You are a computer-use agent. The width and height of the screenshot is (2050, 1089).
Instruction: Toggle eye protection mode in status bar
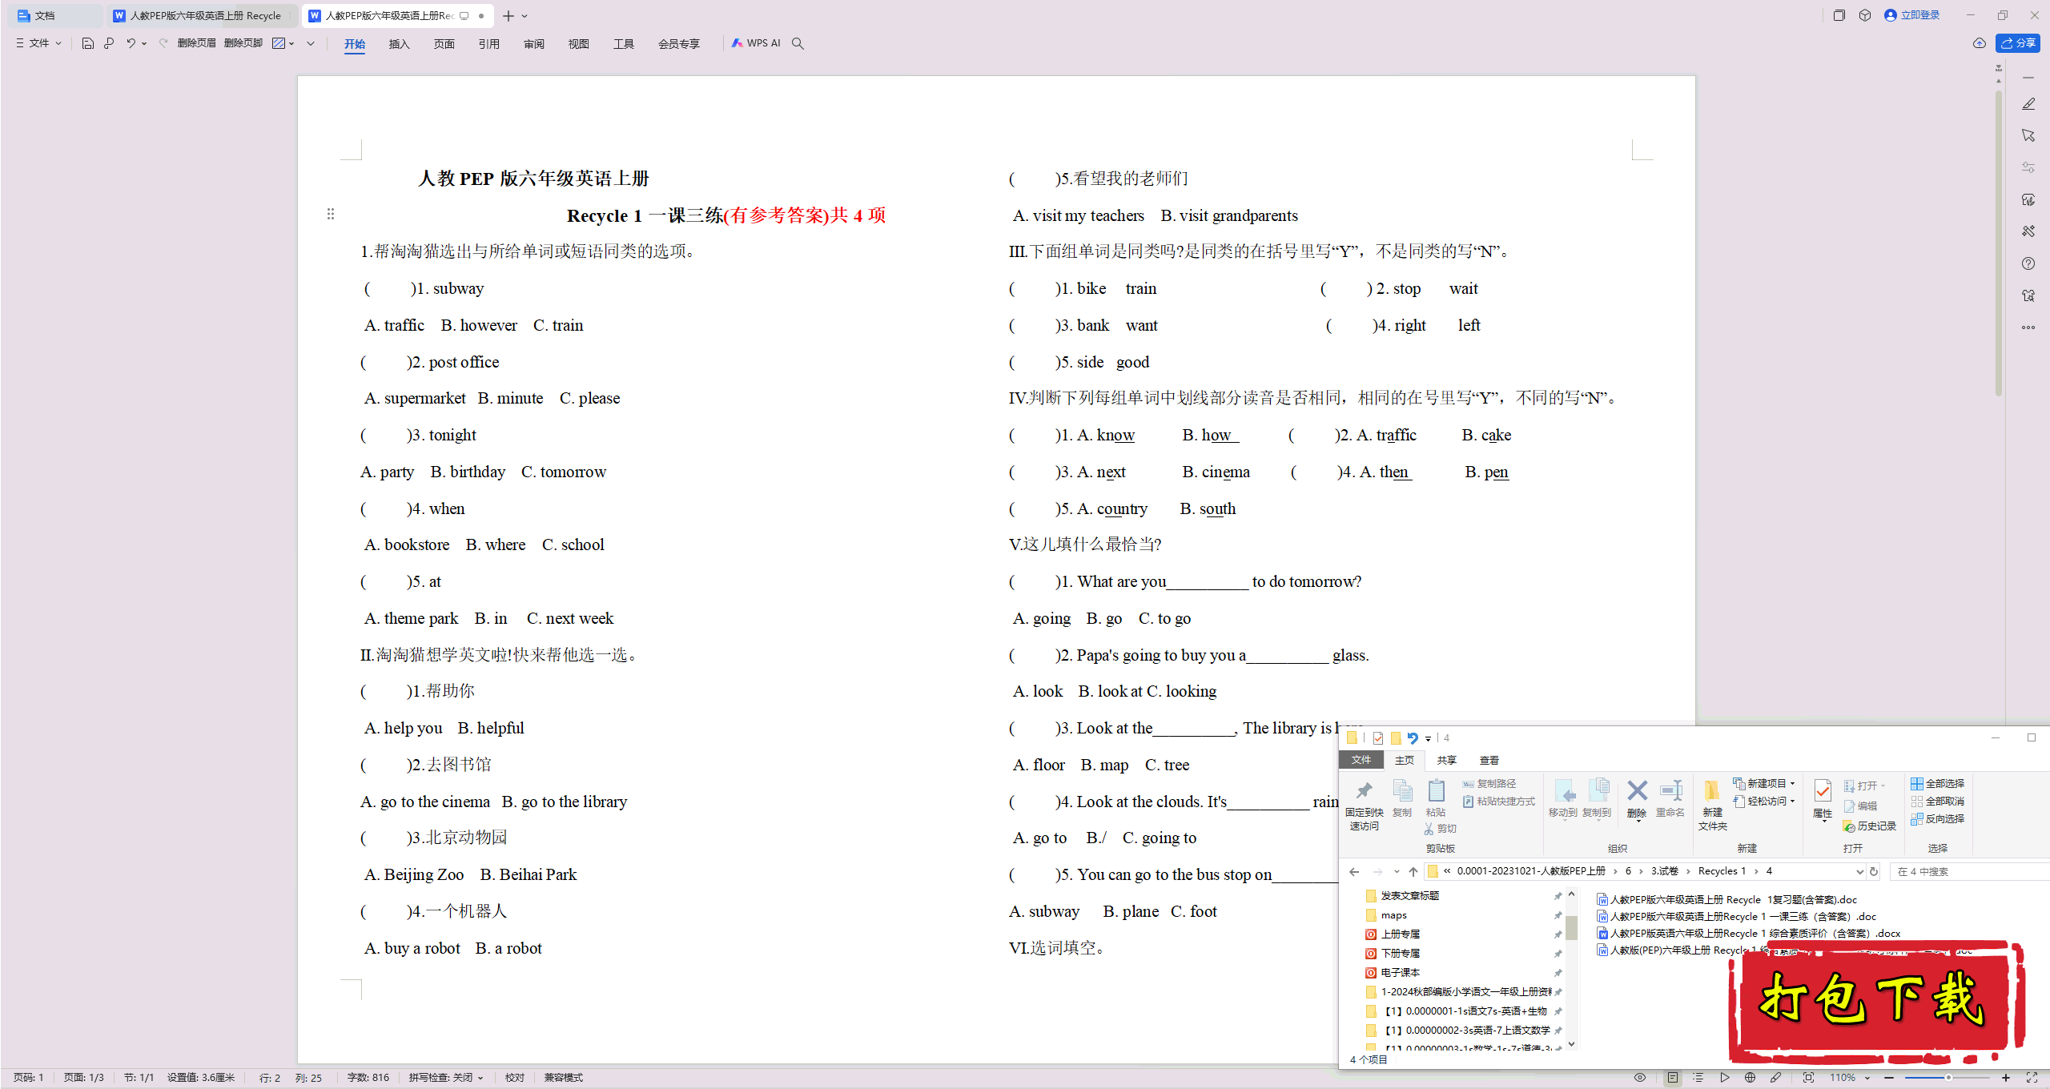click(1640, 1078)
